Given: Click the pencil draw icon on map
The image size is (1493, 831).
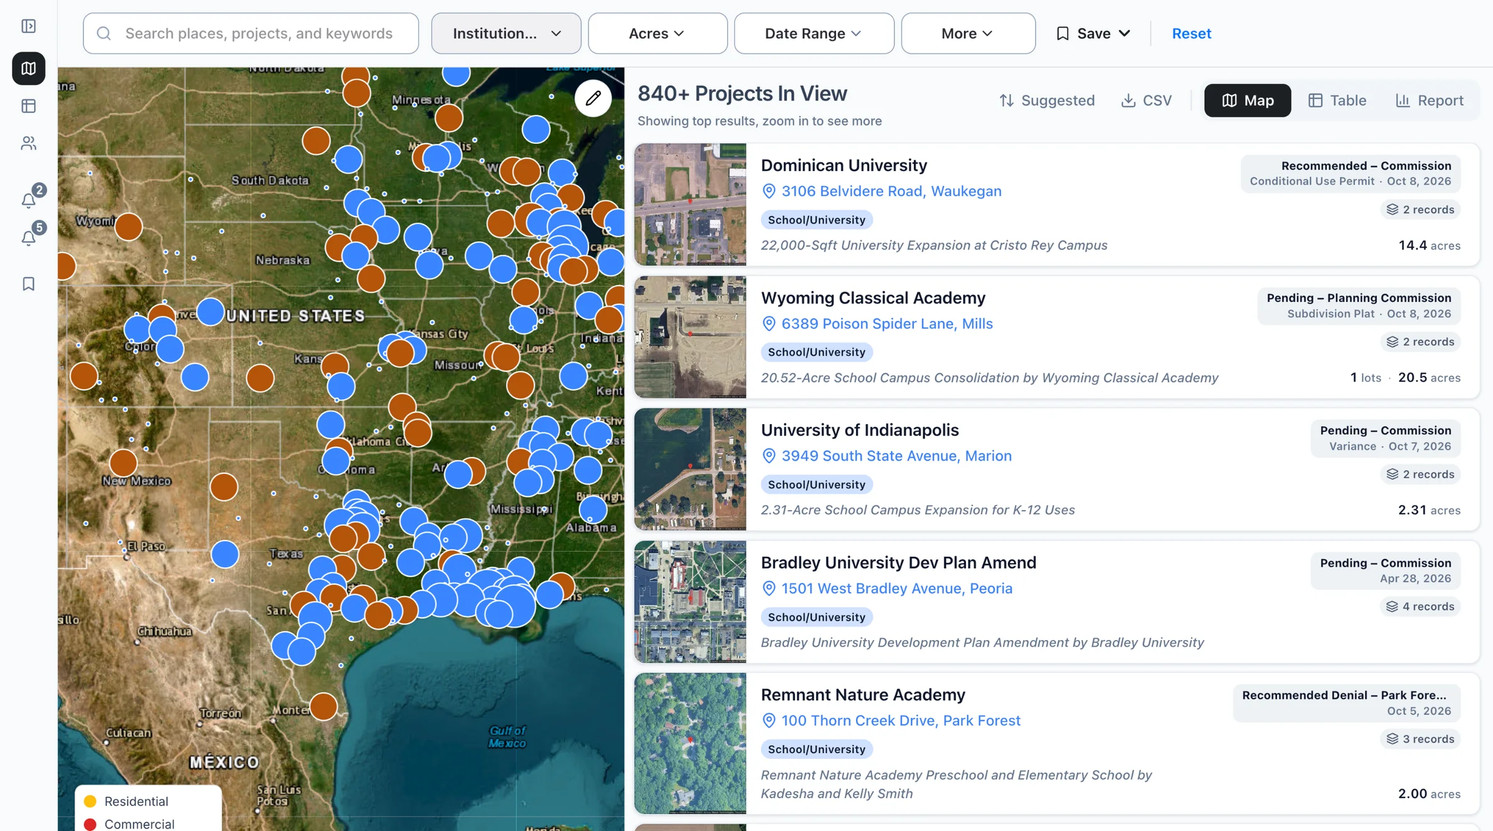Looking at the screenshot, I should [x=593, y=98].
